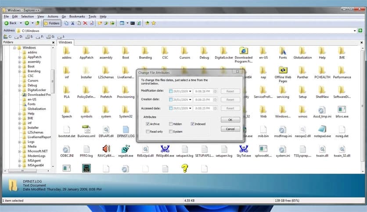The width and height of the screenshot is (367, 212).
Task: Select the Downloaded Program Files folder icon
Action: (x=244, y=51)
